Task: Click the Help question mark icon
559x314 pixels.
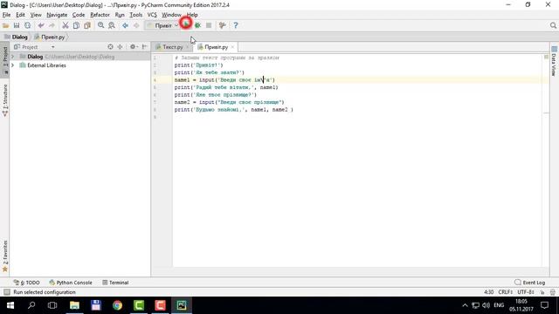Action: coord(235,25)
